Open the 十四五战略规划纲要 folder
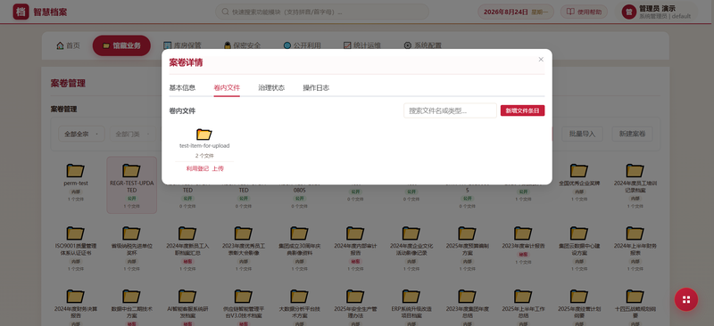This screenshot has height=326, width=714. [635, 296]
